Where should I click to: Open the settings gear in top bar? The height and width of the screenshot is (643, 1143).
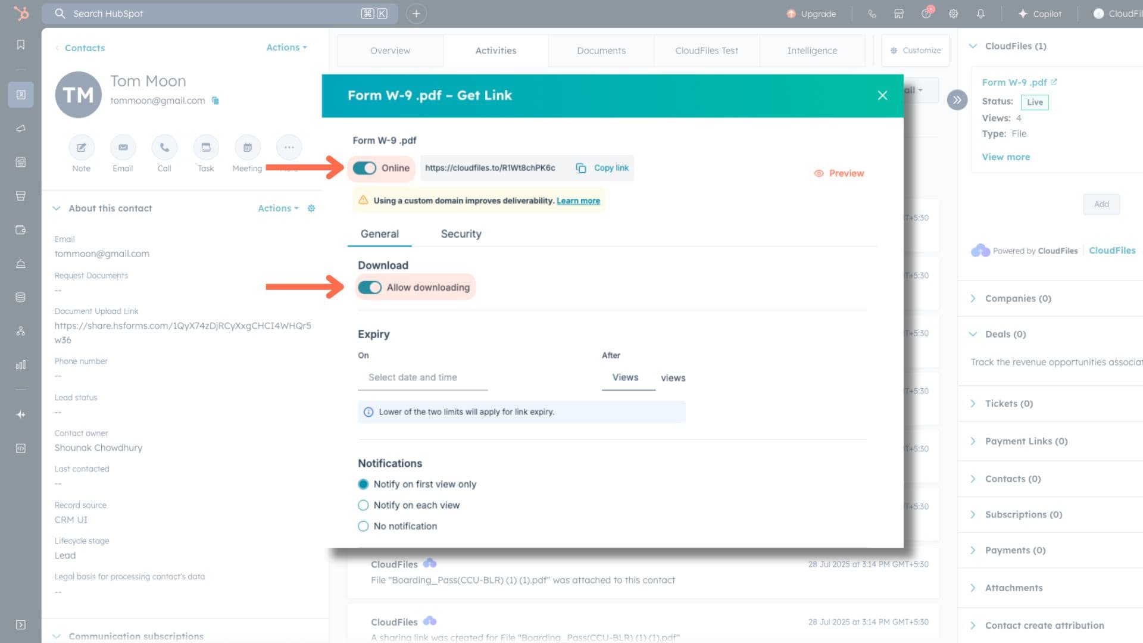coord(953,14)
